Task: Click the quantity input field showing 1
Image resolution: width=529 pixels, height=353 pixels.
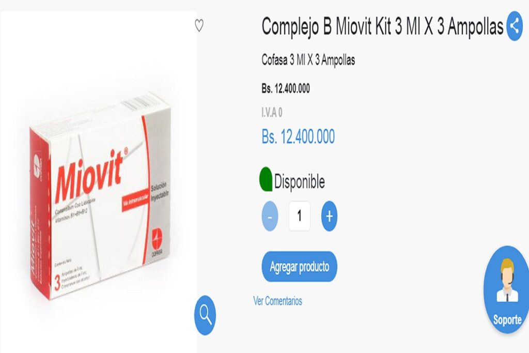Action: point(300,216)
